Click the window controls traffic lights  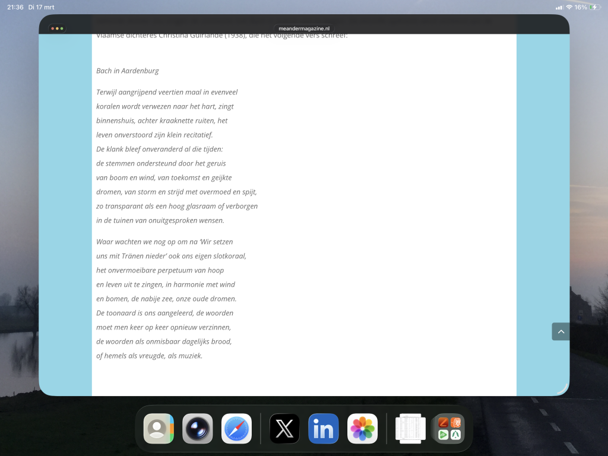(x=58, y=28)
